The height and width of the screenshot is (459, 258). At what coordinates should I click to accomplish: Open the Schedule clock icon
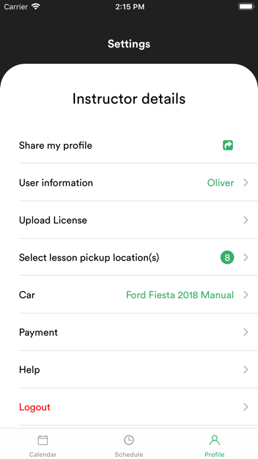click(129, 440)
